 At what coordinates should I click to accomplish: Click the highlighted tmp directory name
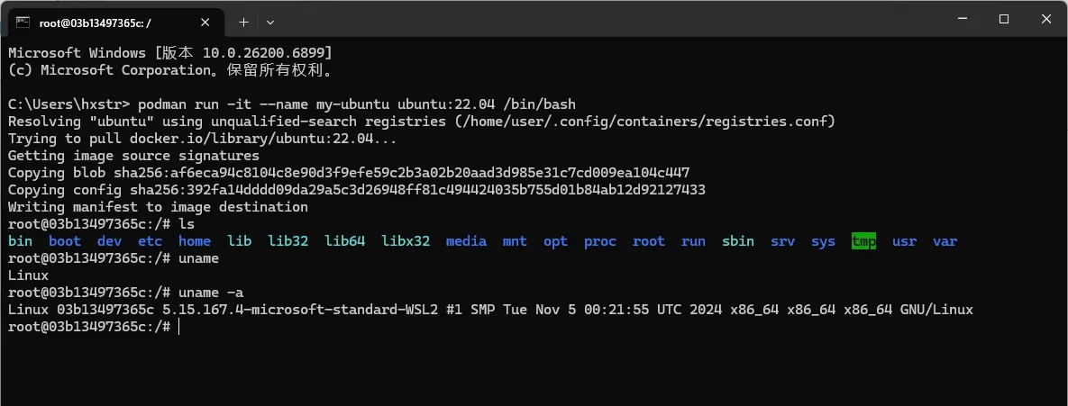[863, 241]
